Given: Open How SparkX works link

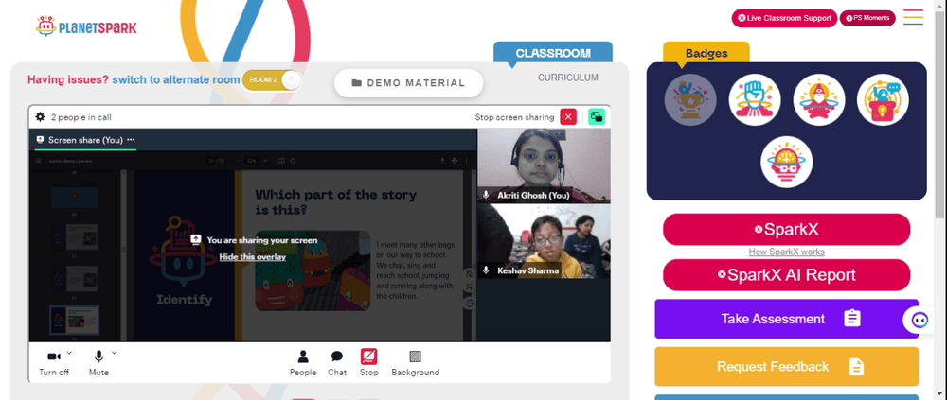Looking at the screenshot, I should point(786,252).
